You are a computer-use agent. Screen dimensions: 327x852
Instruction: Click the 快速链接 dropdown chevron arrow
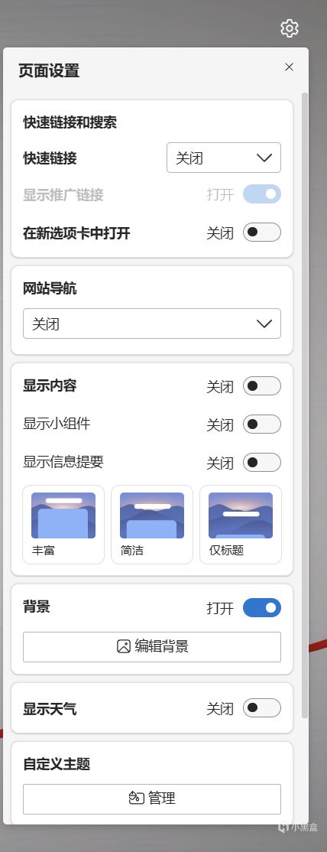[x=264, y=158]
